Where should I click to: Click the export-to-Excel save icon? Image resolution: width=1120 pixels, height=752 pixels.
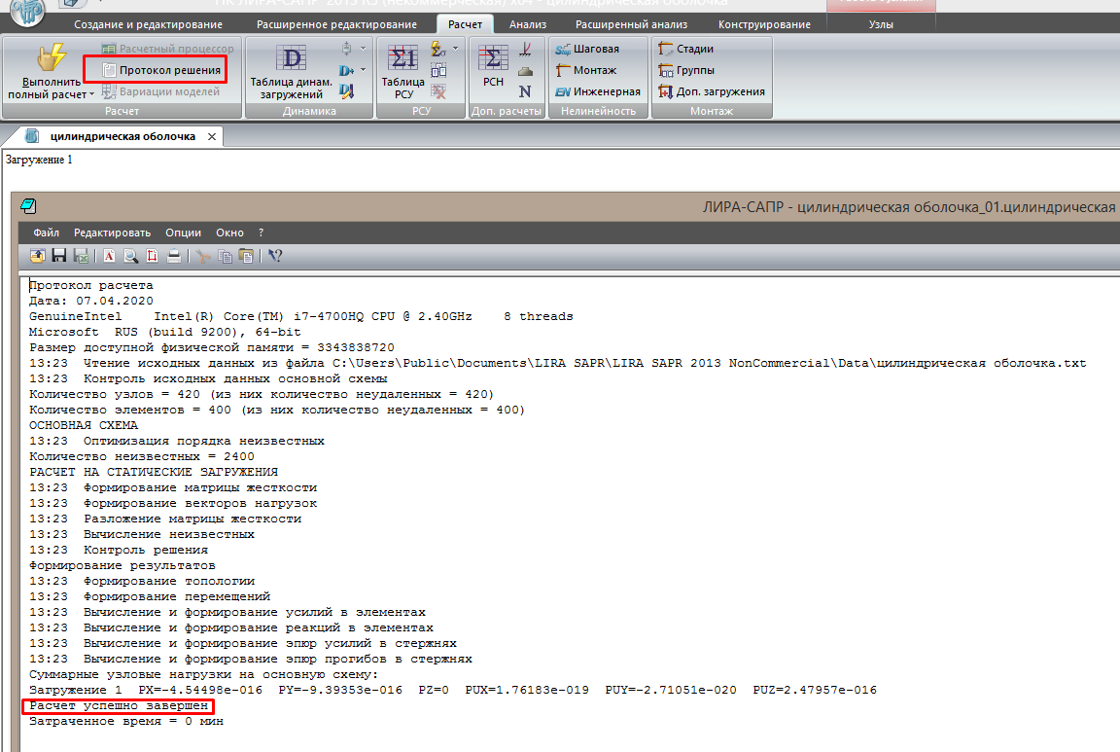click(x=82, y=256)
